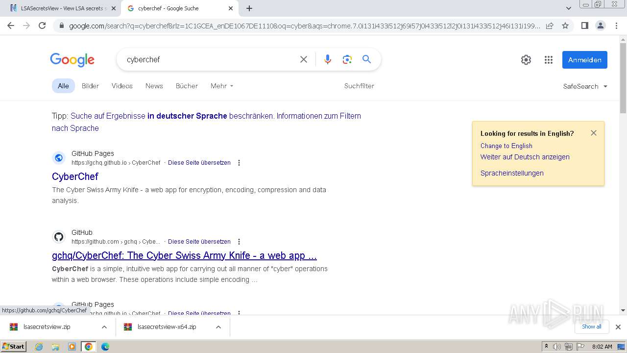Open Microsoft Edge from the taskbar
Image resolution: width=627 pixels, height=353 pixels.
(105, 347)
